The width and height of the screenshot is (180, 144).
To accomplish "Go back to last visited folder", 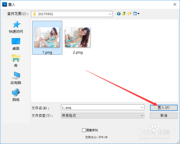I will [x=119, y=14].
